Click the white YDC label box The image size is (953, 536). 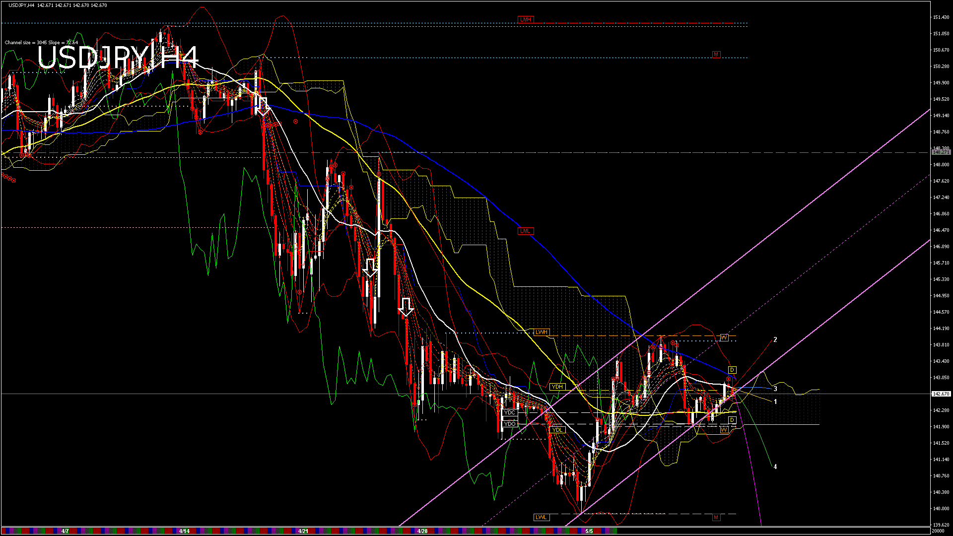(x=510, y=412)
